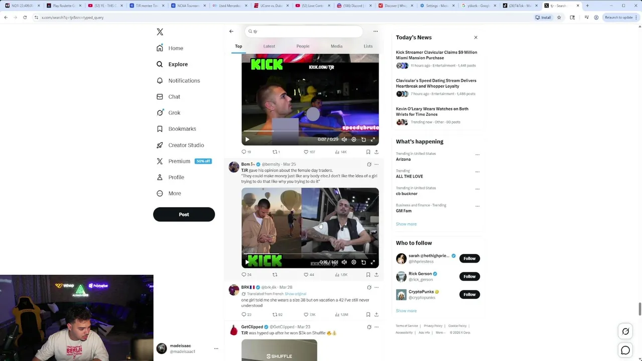The width and height of the screenshot is (642, 361).
Task: Open settings gear on Bem's video
Action: pyautogui.click(x=354, y=262)
